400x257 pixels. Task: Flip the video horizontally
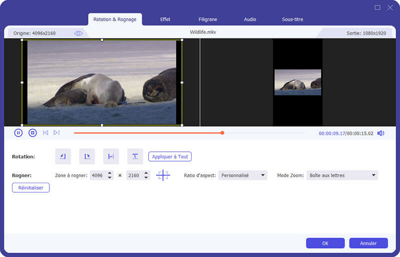pos(111,157)
